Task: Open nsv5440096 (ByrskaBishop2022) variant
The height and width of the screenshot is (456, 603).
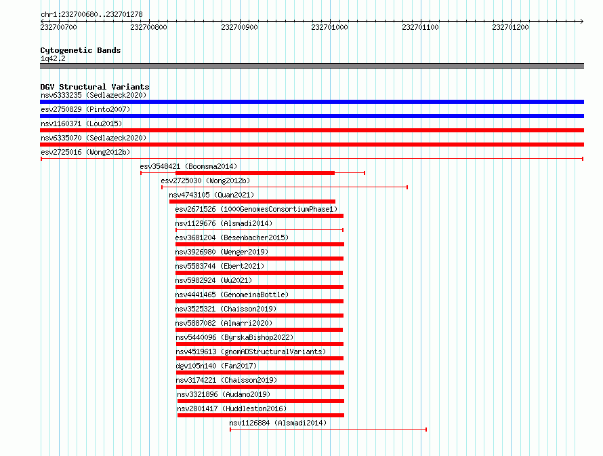Action: 234,337
